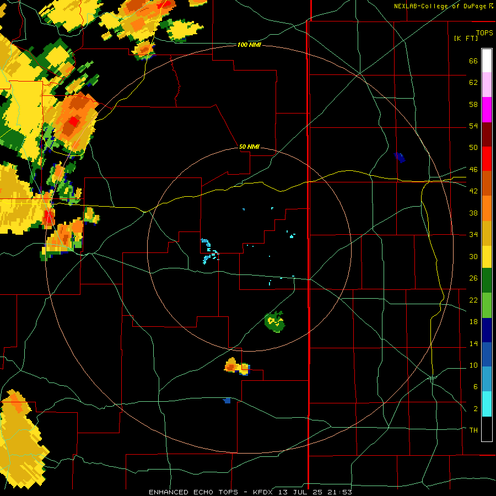Click the legend value "22"

pos(473,300)
